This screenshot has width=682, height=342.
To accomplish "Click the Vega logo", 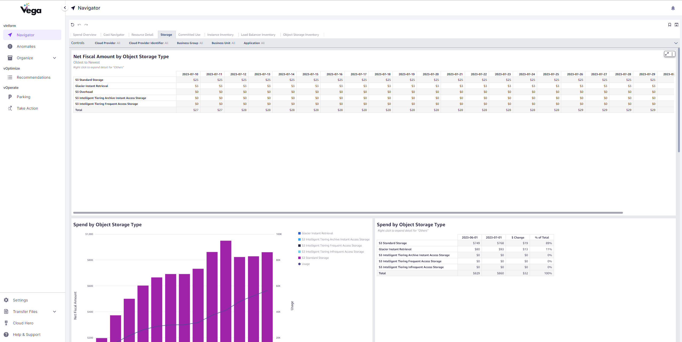I will click(x=31, y=9).
